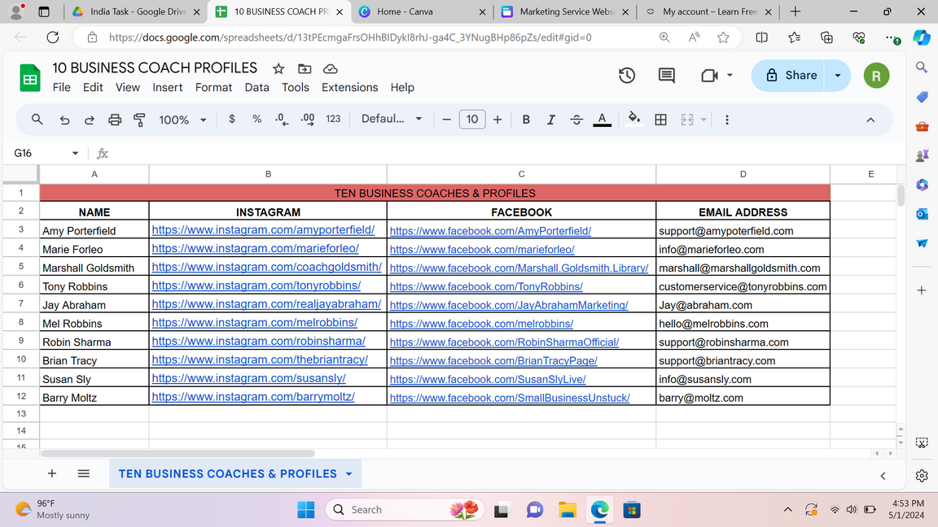Open Robin Sharma's Instagram link
This screenshot has height=527, width=938.
click(x=258, y=342)
